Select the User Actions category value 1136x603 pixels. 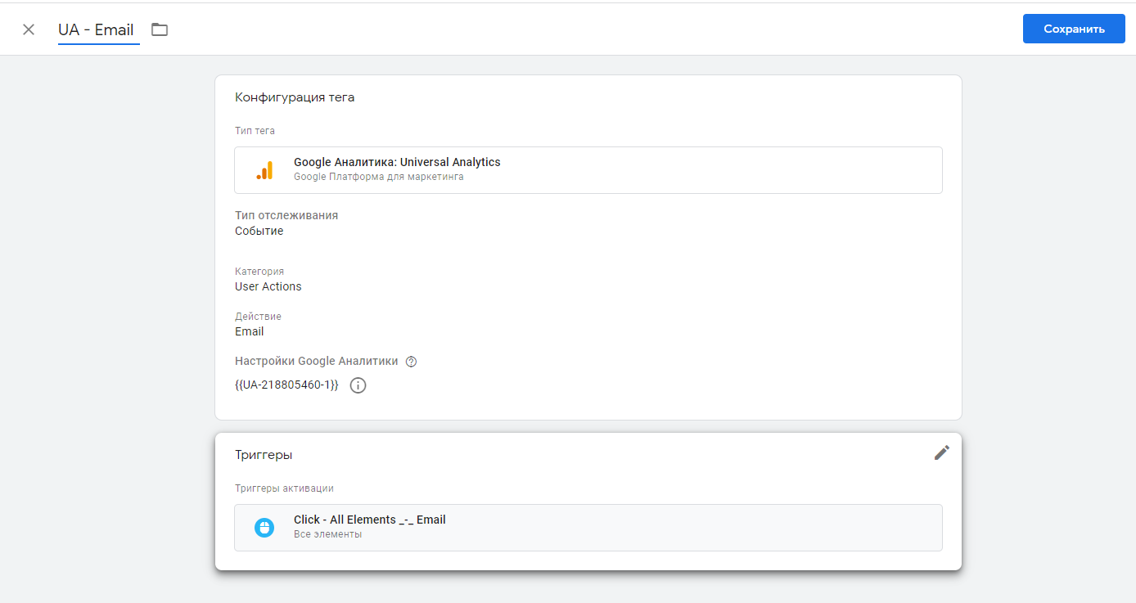click(x=268, y=286)
